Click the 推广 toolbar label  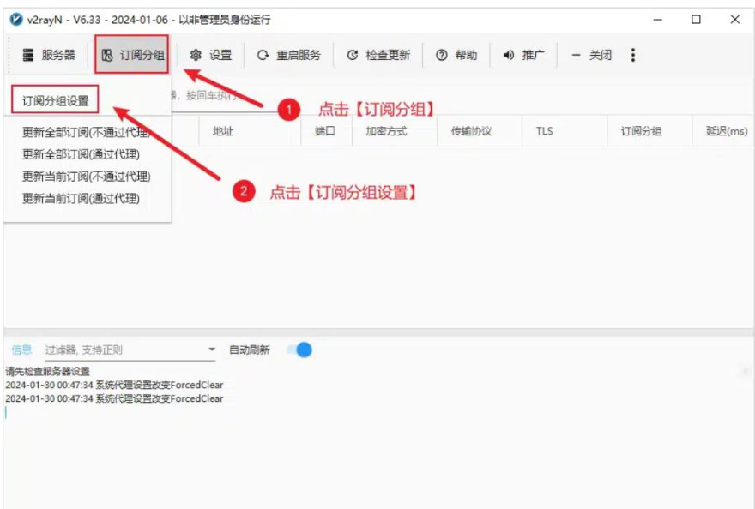click(534, 56)
